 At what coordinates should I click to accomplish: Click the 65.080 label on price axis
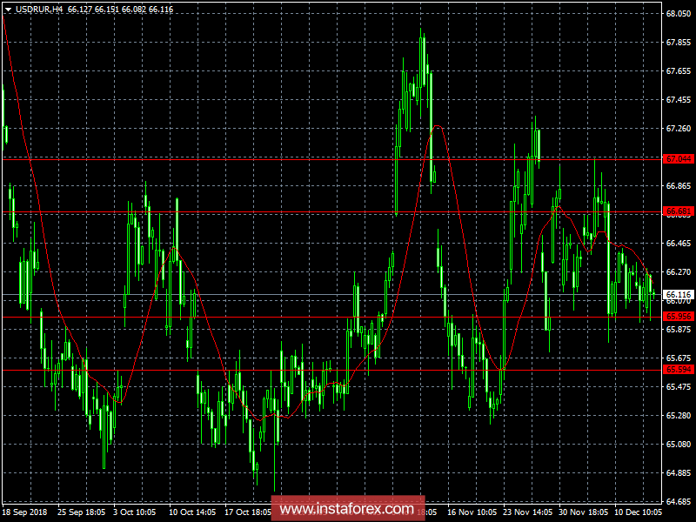pos(678,445)
